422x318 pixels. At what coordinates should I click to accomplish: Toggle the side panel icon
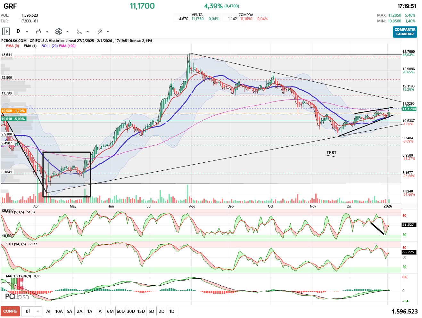coord(6,31)
